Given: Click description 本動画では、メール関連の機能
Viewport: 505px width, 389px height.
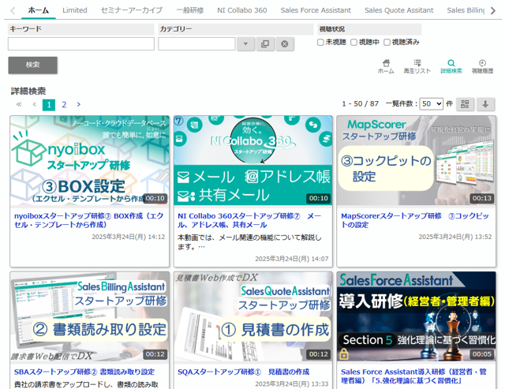Looking at the screenshot, I should pos(249,242).
